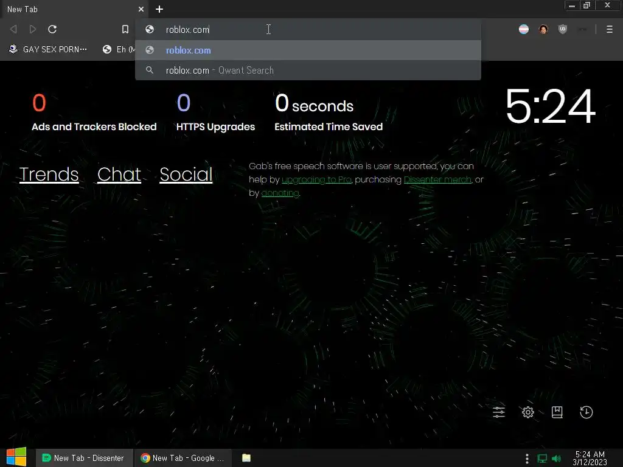The height and width of the screenshot is (467, 623).
Task: Choose roblox.com Qwant Search suggestion
Action: tap(308, 71)
